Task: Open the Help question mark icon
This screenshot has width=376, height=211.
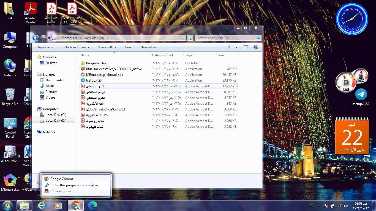Action: (x=255, y=47)
